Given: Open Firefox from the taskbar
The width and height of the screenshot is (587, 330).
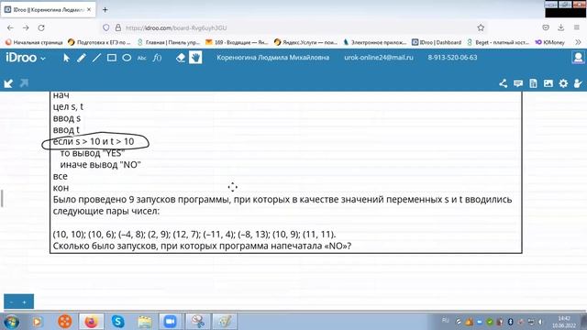Looking at the screenshot, I should [x=91, y=322].
